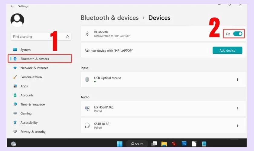The height and width of the screenshot is (151, 254).
Task: Click Bluetooth & devices breadcrumb link
Action: click(x=110, y=18)
